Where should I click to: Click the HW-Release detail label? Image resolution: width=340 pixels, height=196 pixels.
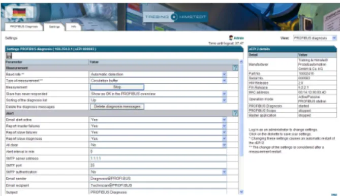coord(259,83)
